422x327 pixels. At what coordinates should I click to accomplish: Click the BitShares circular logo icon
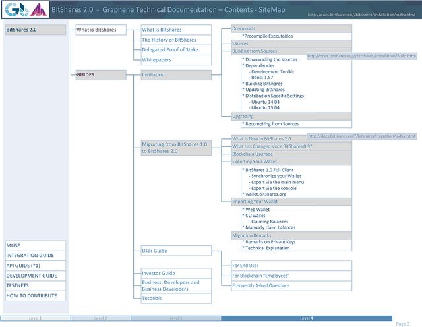[x=24, y=11]
